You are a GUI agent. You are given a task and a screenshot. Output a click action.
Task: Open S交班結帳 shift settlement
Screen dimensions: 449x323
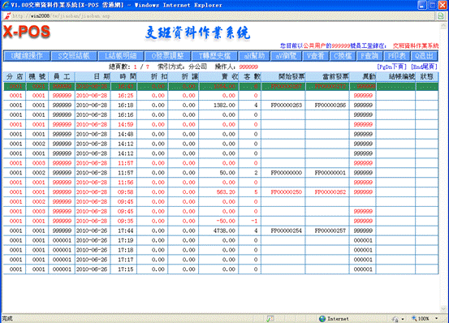click(74, 56)
